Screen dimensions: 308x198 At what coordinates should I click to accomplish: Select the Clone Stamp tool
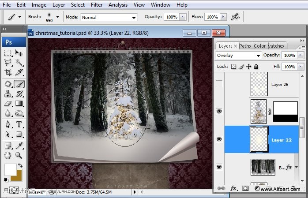point(8,93)
